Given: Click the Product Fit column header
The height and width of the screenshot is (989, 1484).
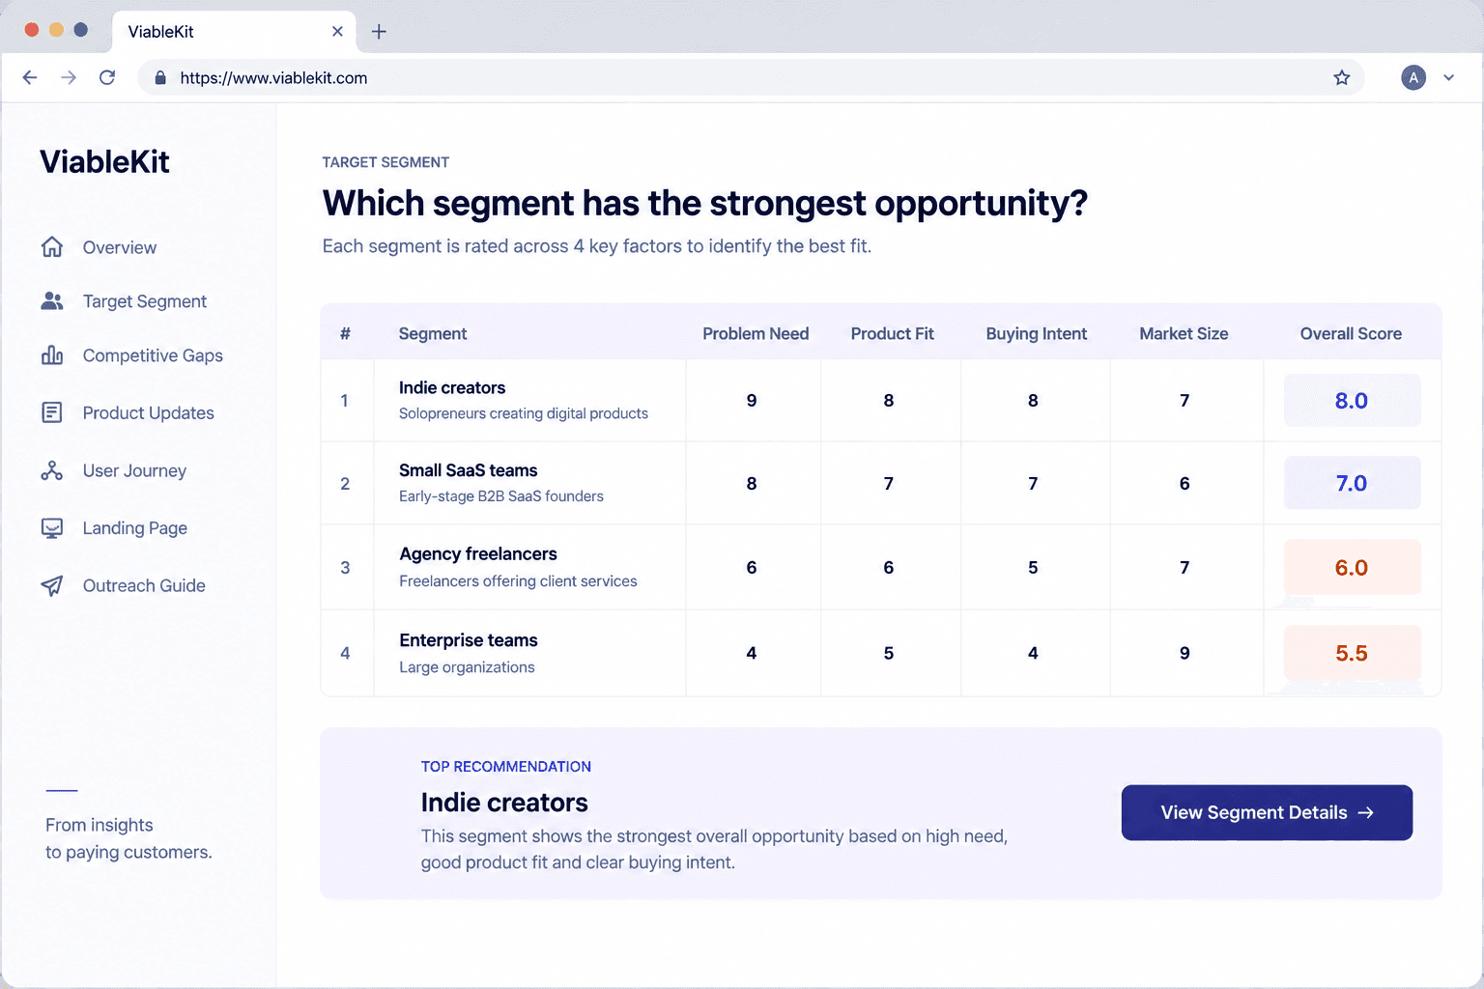Looking at the screenshot, I should 892,333.
